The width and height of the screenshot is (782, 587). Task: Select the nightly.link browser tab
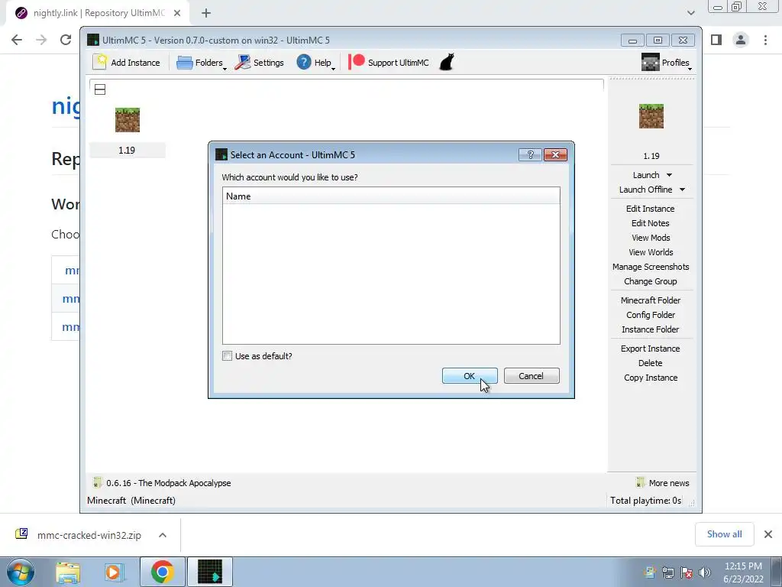coord(99,13)
